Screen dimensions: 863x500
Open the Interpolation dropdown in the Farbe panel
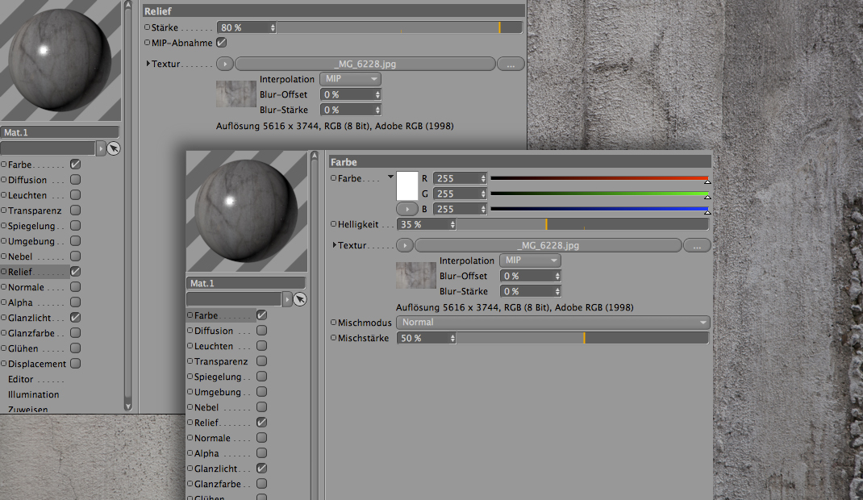click(530, 260)
